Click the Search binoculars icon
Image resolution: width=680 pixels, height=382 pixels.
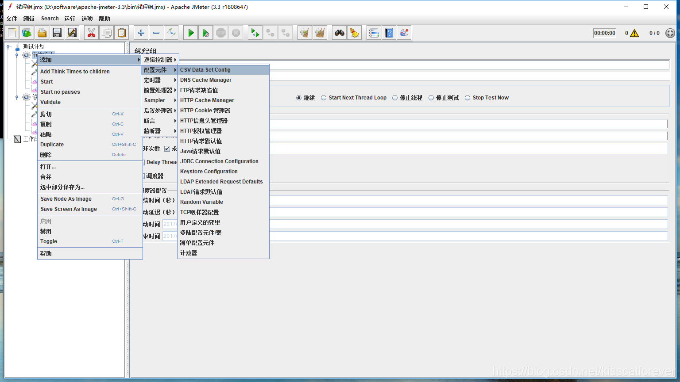[340, 33]
